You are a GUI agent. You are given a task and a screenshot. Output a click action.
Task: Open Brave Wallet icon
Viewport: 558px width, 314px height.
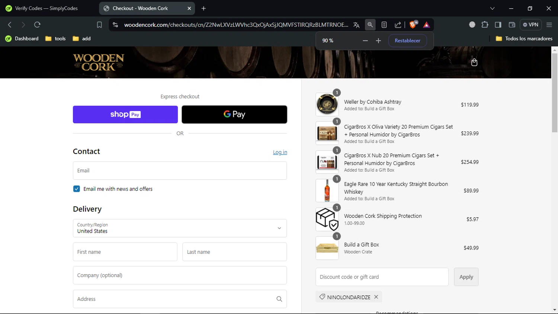(512, 25)
